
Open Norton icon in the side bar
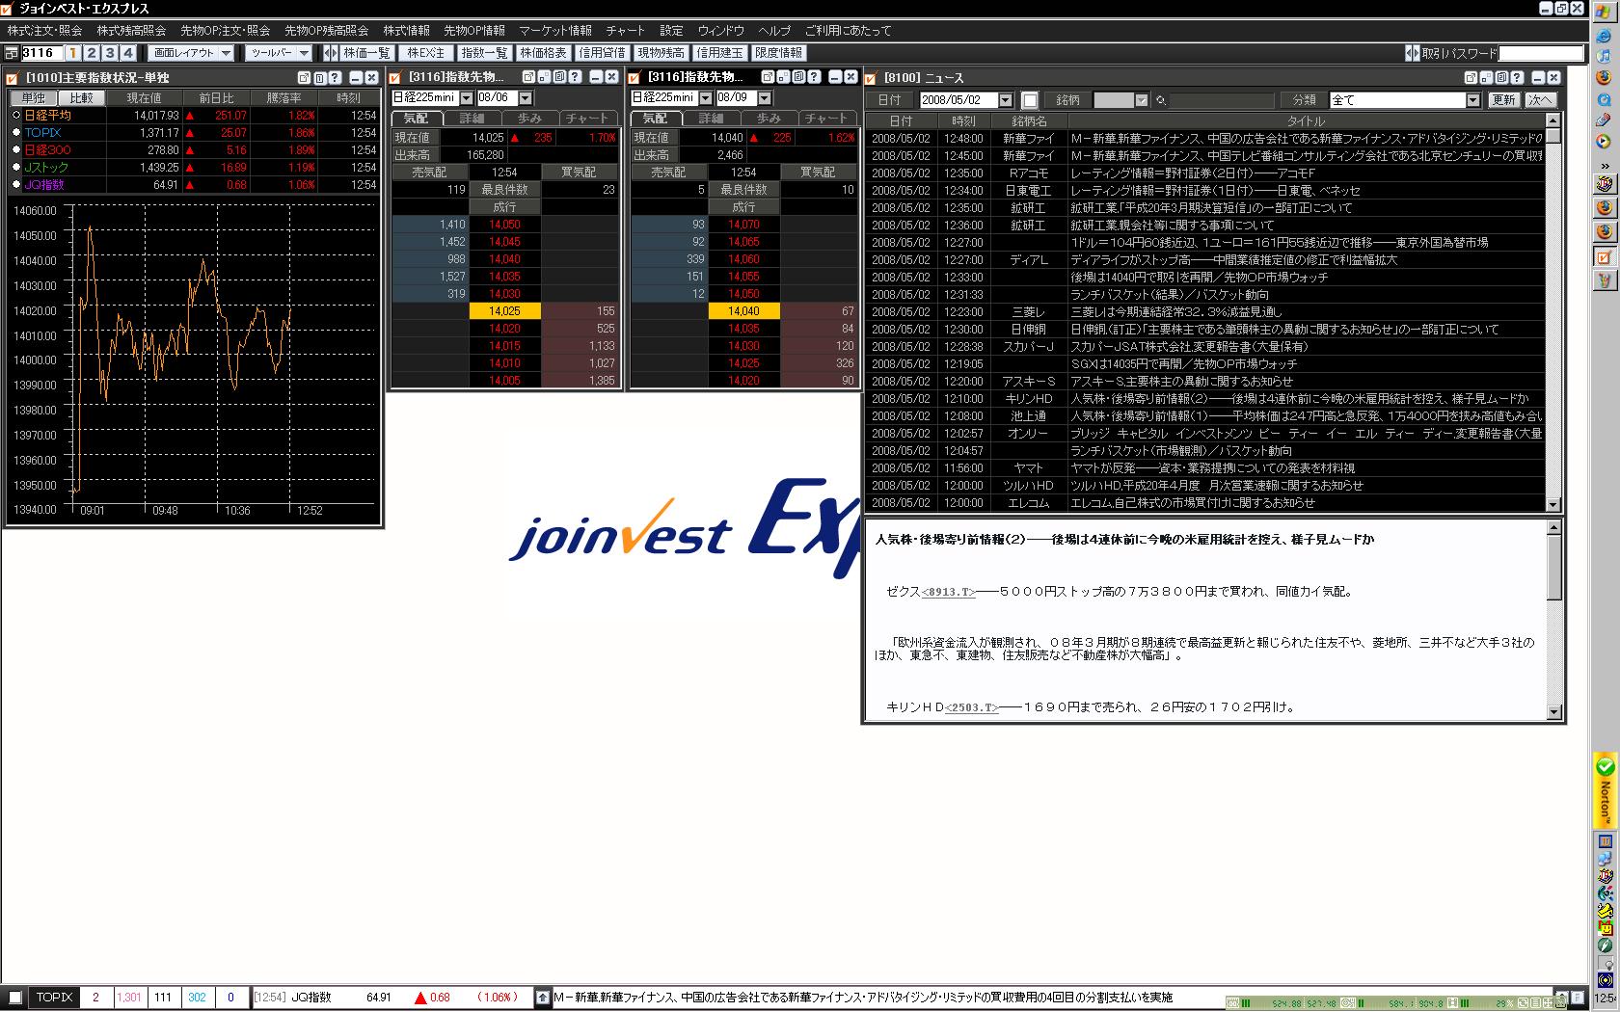point(1605,792)
